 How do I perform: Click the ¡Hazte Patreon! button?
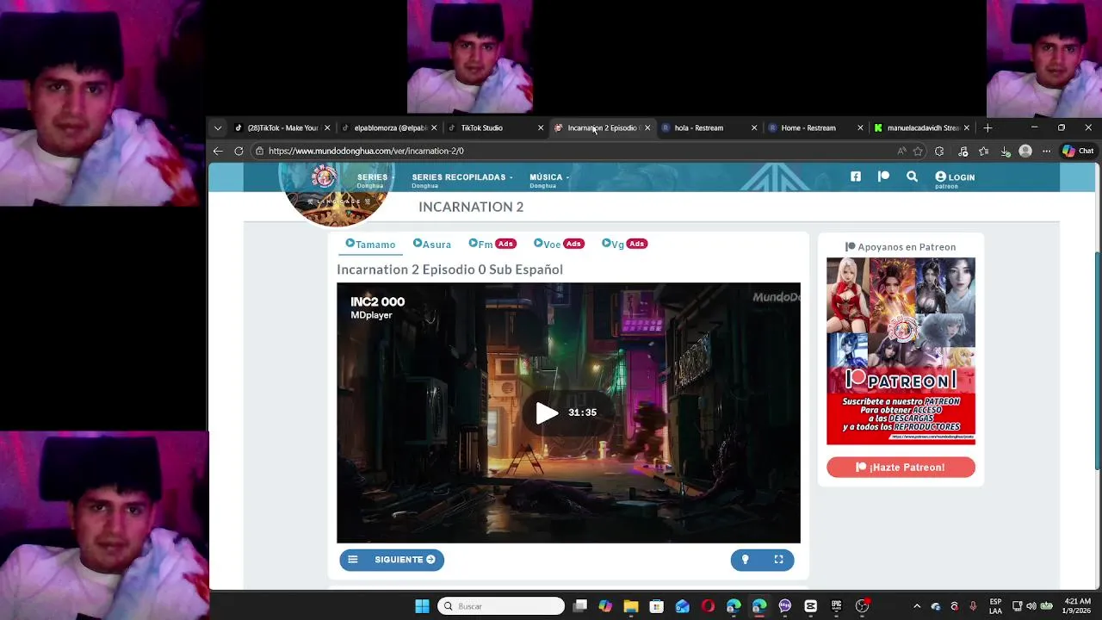point(901,467)
